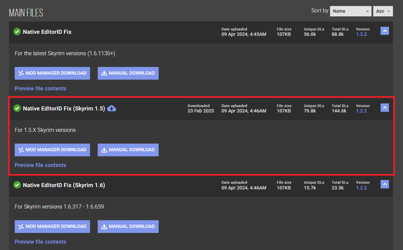Click green checkmark icon beside Native EditorID Fix (Skyrim 1.6)
The width and height of the screenshot is (403, 250).
point(17,185)
